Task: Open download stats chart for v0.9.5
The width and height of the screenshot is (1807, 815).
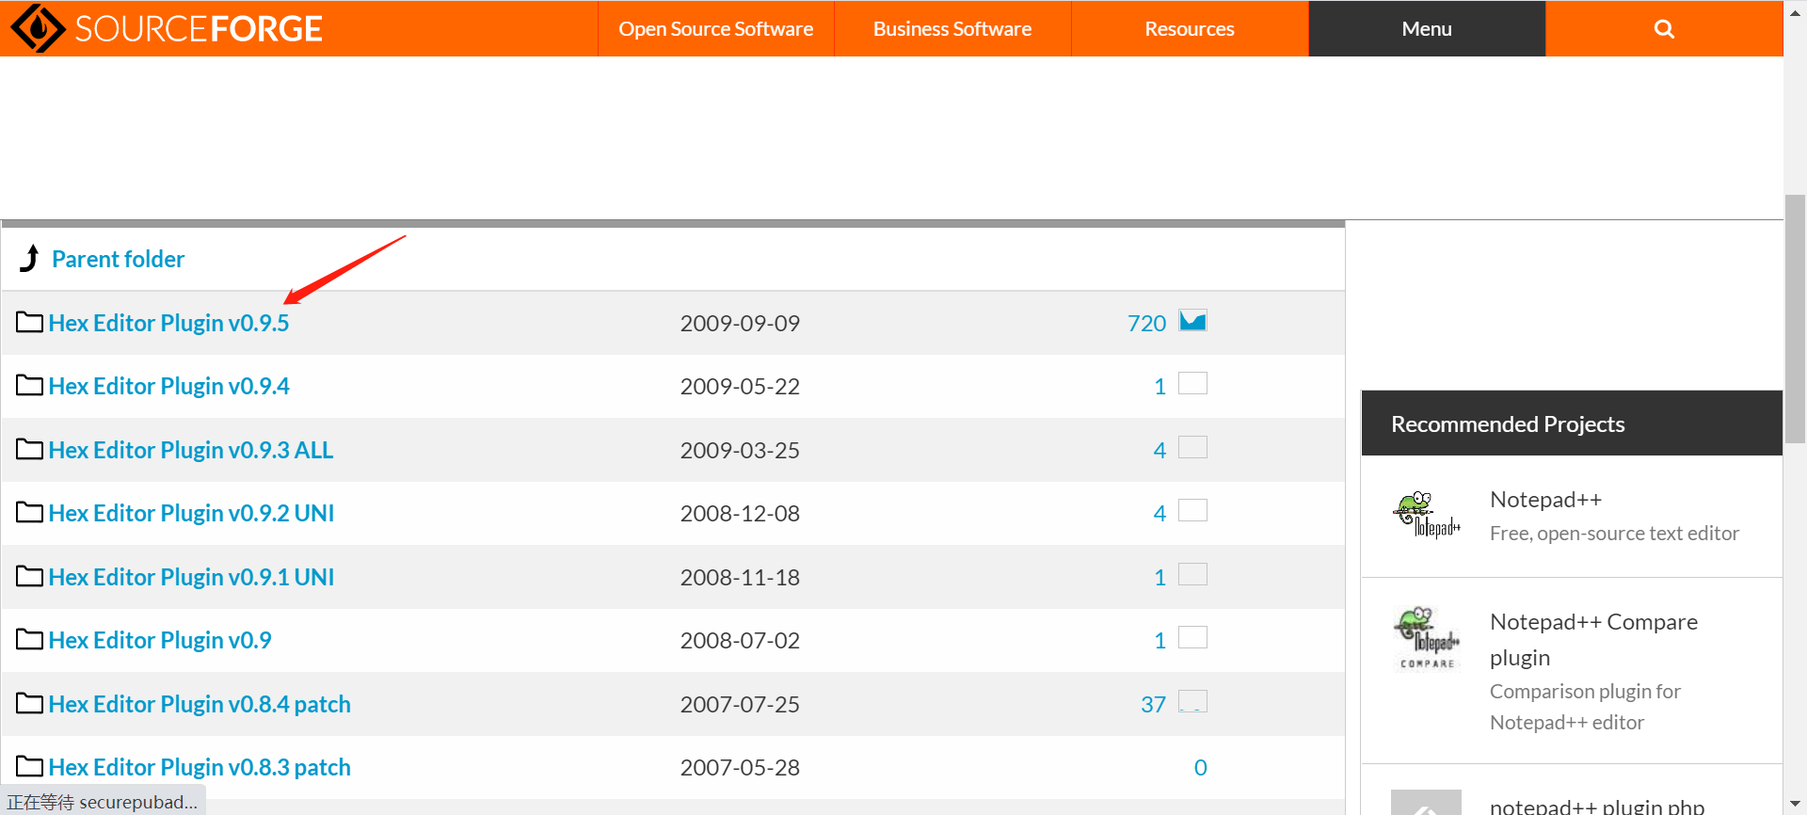Action: pos(1192,321)
